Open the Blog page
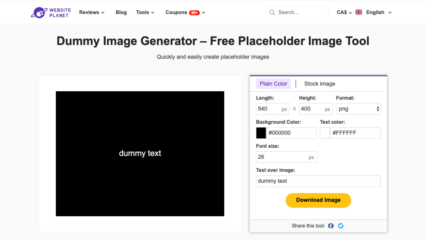This screenshot has width=426, height=240. 121,12
